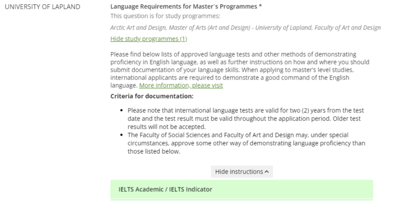Click the text 'those listed below.'
The width and height of the screenshot is (414, 208).
click(154, 152)
